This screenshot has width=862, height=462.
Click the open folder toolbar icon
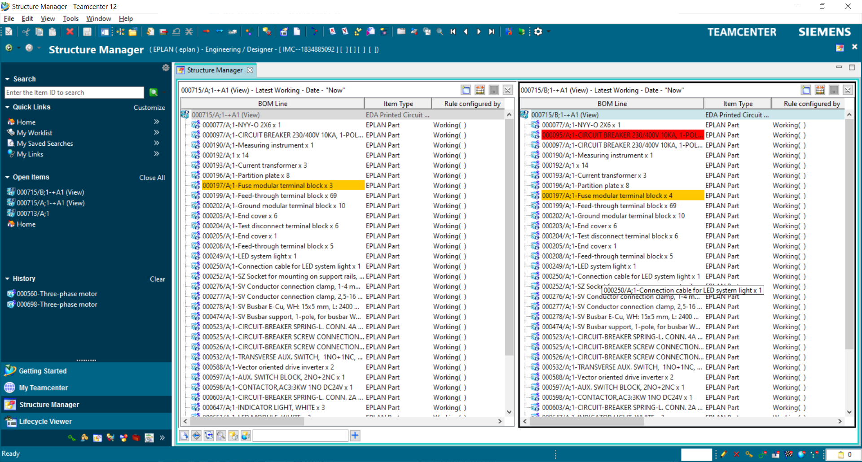click(x=133, y=32)
